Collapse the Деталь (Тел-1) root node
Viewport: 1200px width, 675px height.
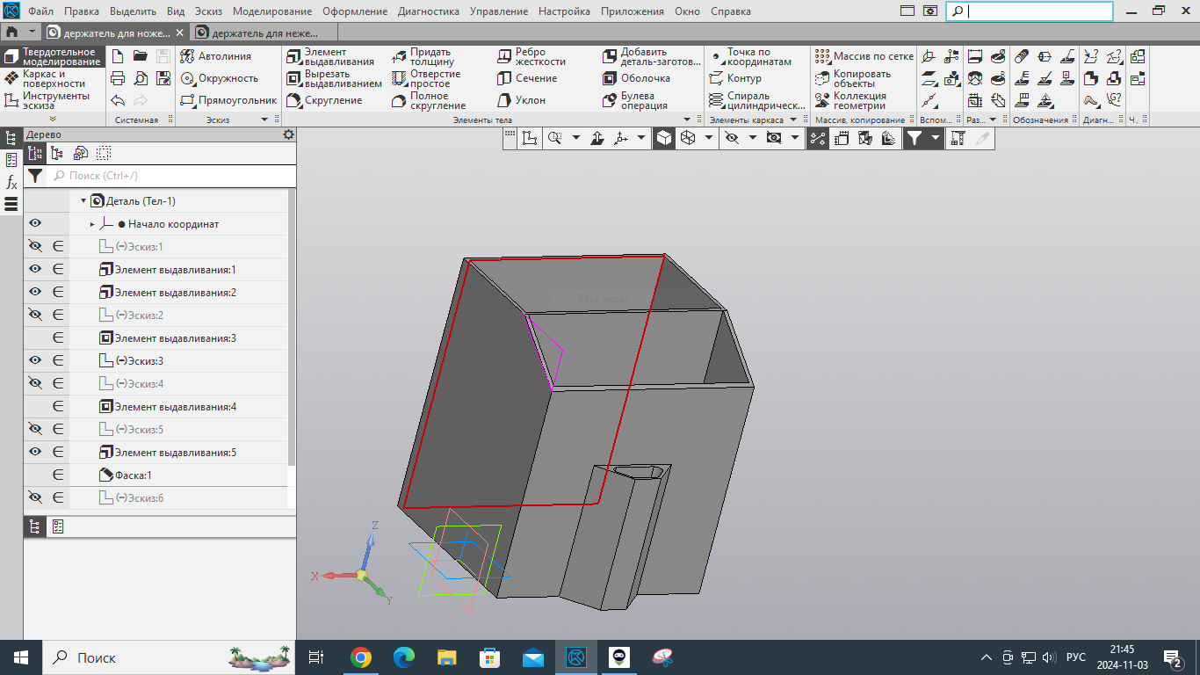click(x=84, y=201)
